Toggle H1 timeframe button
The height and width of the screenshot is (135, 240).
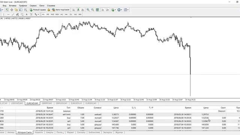(x=61, y=14)
